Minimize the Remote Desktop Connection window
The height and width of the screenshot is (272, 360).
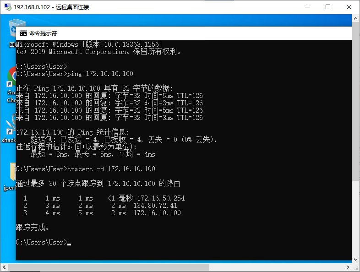tap(307, 7)
